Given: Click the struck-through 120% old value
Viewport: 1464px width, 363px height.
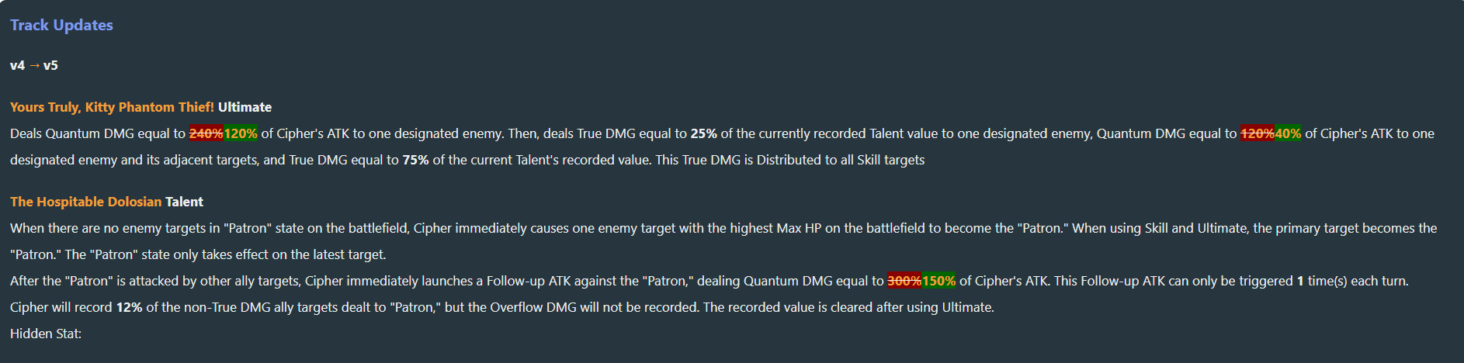Looking at the screenshot, I should coord(1257,133).
